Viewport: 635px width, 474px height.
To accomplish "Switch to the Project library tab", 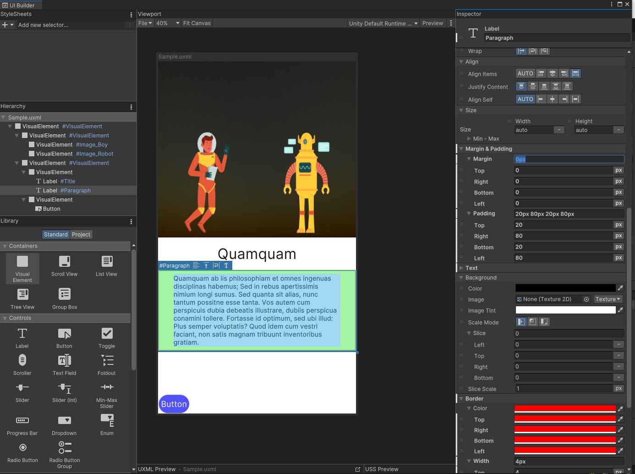I will (81, 235).
